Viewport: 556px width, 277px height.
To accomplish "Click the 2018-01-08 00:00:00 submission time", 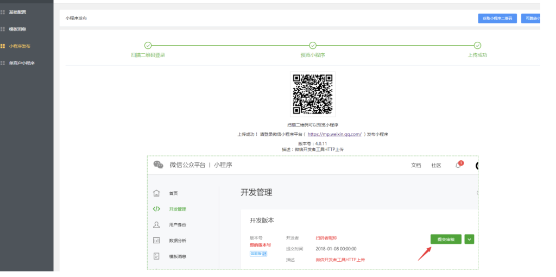I will [x=336, y=249].
